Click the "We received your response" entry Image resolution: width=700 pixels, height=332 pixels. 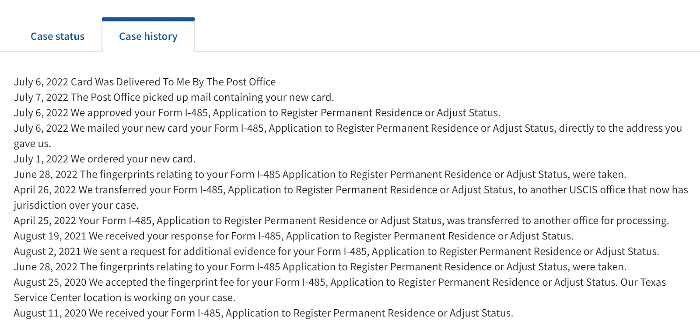point(293,236)
